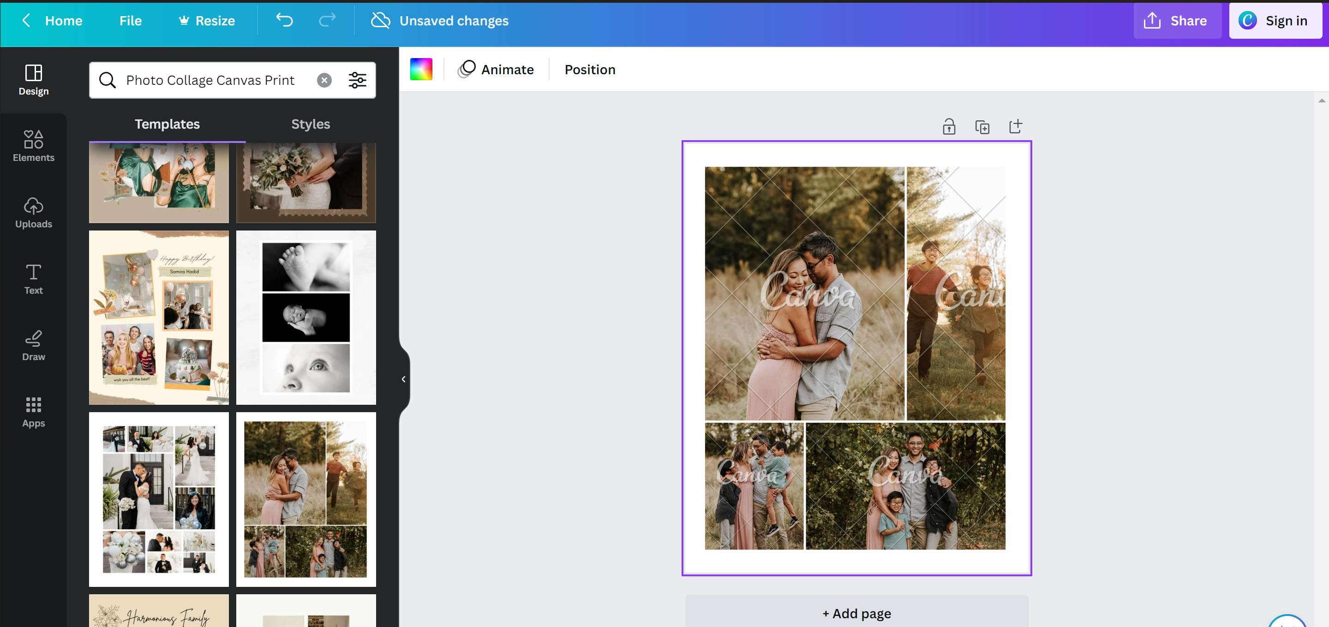Click the Add page button
The image size is (1329, 627).
coord(856,613)
